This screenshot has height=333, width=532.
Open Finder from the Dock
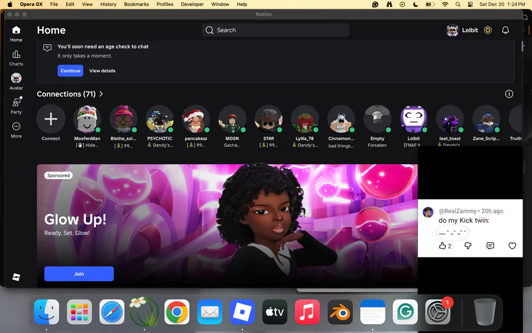47,312
